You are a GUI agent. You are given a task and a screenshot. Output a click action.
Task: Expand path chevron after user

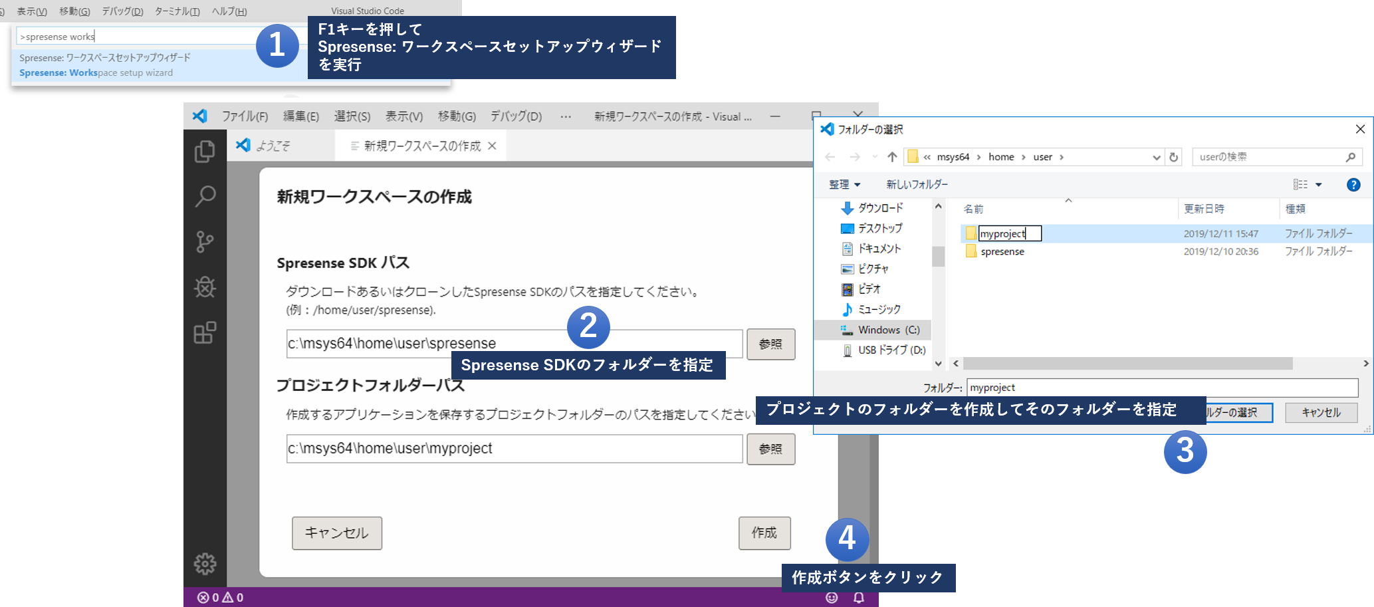coord(1062,157)
